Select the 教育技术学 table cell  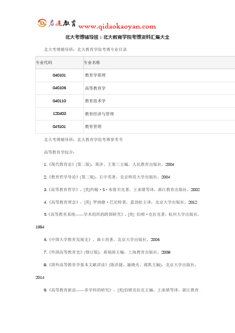[159, 101]
